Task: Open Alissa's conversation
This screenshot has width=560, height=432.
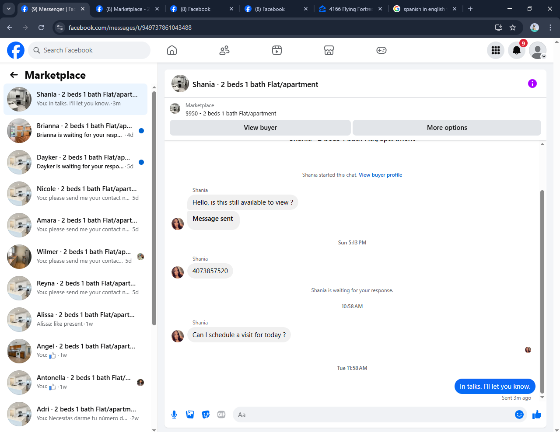Action: (x=75, y=320)
